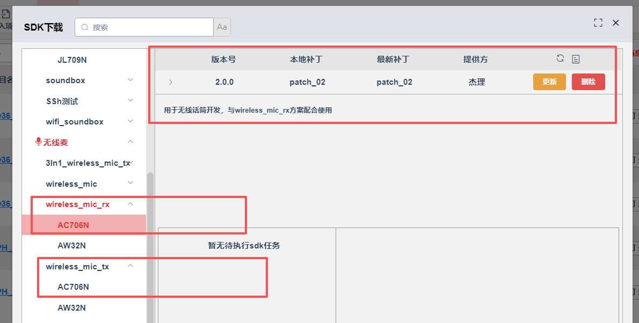The image size is (639, 323).
Task: Expand the wifi_soundbox category
Action: (130, 121)
